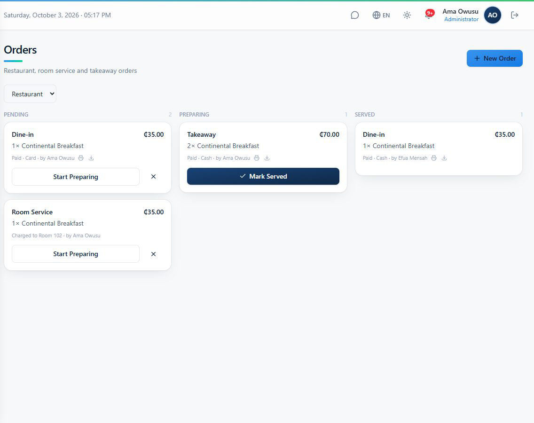Click 'Charged to Room 102' text
Viewport: 534px width, 423px height.
pos(37,235)
